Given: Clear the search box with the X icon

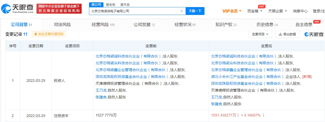Looking at the screenshot, I should pos(181,11).
